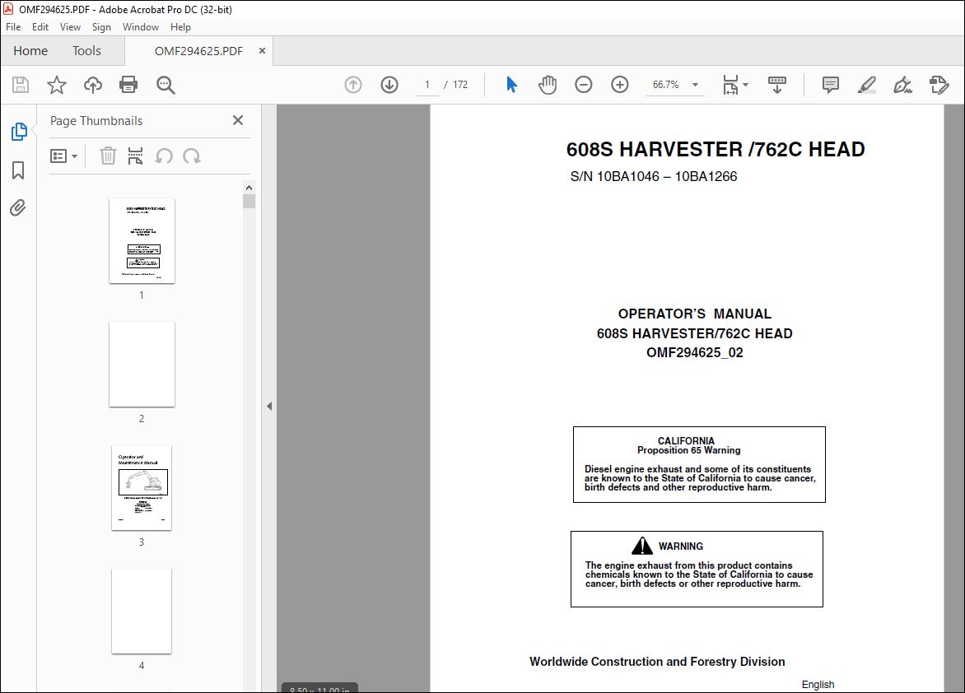Viewport: 965px width, 693px height.
Task: Switch to the Tools tab
Action: (86, 50)
